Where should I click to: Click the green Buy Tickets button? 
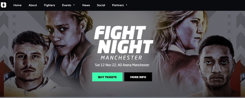(107, 77)
